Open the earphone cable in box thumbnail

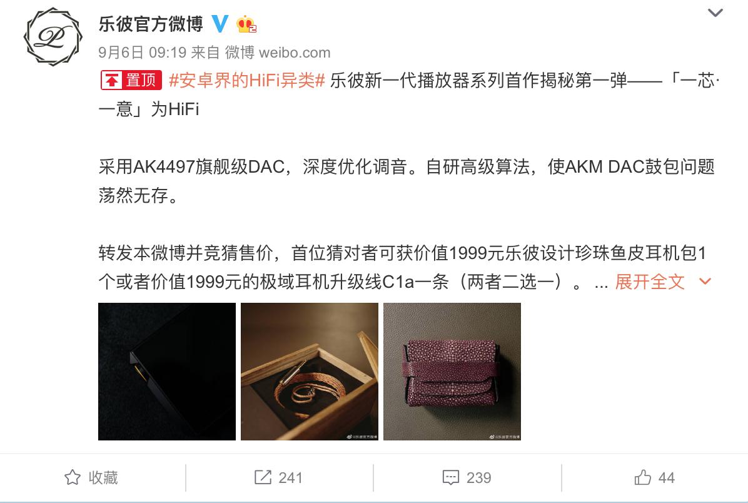[x=310, y=371]
